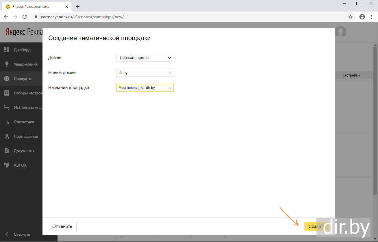Open the Дашборд sidebar icon

[x=7, y=50]
